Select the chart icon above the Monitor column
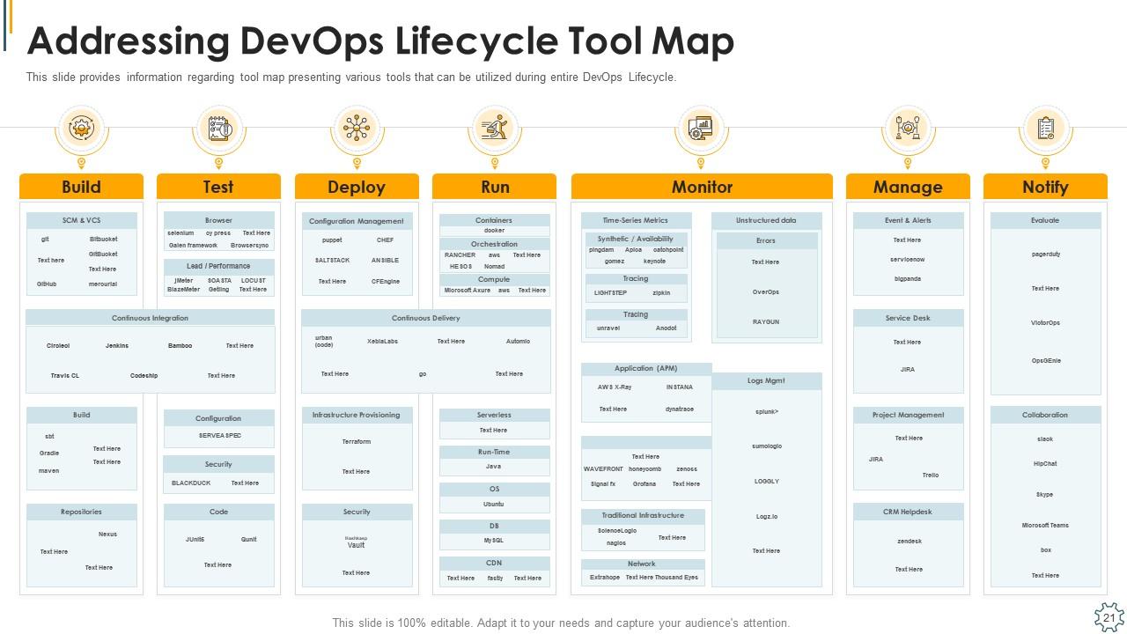 701,128
